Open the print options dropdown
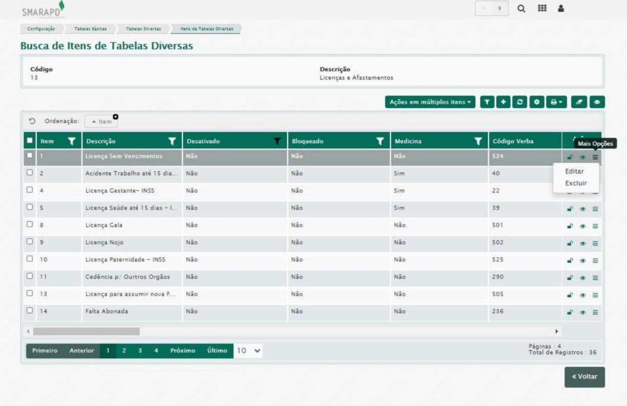Image resolution: width=627 pixels, height=406 pixels. pyautogui.click(x=557, y=102)
